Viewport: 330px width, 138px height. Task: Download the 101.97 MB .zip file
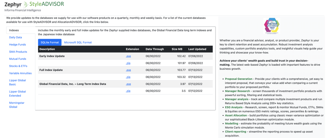[128, 63]
